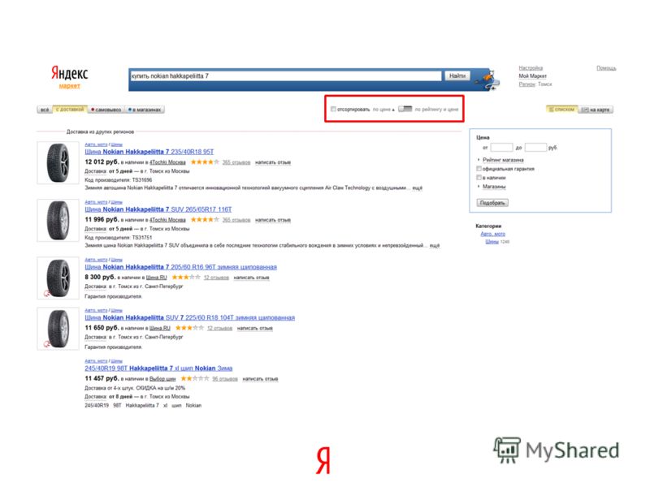Open the SUV 7 225/60 R18 104T link
The image size is (650, 487).
tap(190, 317)
